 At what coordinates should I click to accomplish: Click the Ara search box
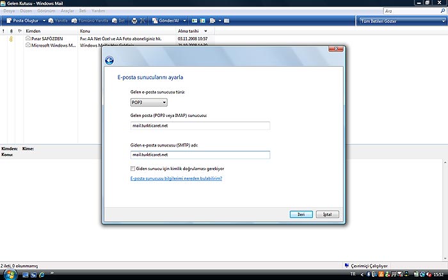pyautogui.click(x=412, y=11)
